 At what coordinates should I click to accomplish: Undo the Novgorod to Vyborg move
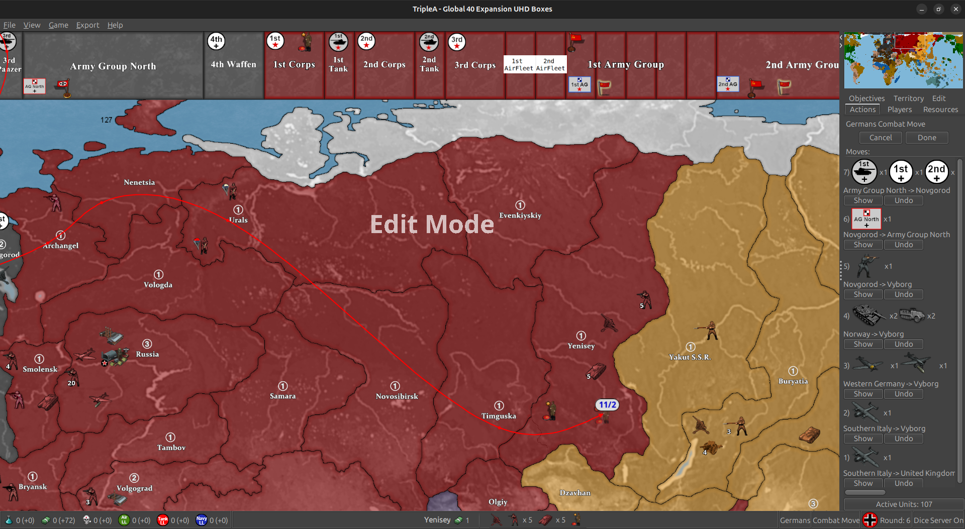point(903,294)
